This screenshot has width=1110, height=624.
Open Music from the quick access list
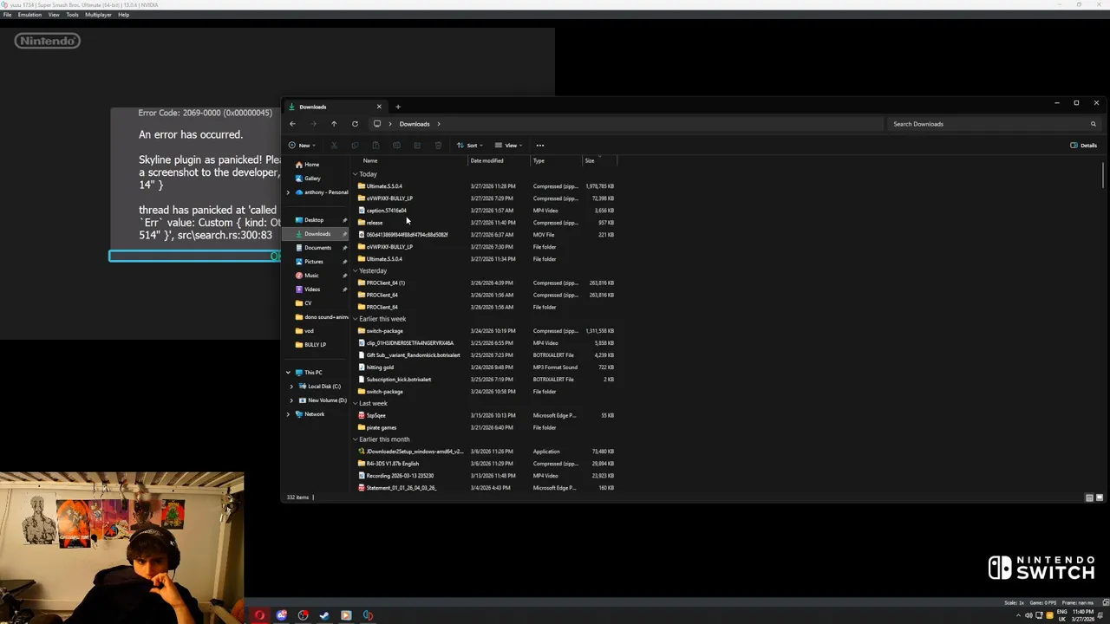[x=311, y=276]
